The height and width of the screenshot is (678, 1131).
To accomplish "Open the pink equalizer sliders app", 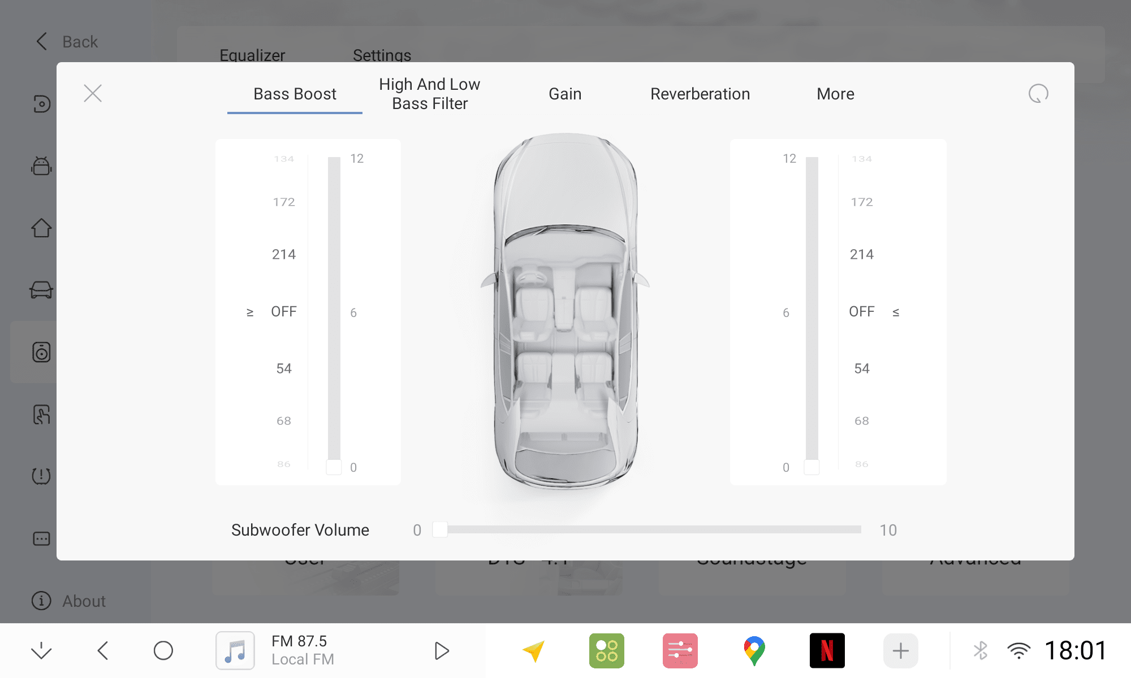I will click(680, 650).
